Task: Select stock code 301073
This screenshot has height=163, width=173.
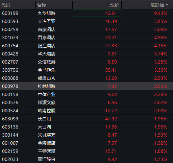Action: (x=10, y=38)
